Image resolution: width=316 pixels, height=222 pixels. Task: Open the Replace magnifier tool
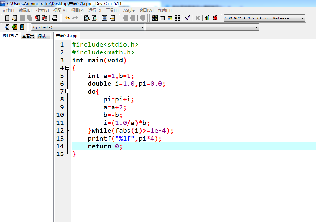[95, 18]
